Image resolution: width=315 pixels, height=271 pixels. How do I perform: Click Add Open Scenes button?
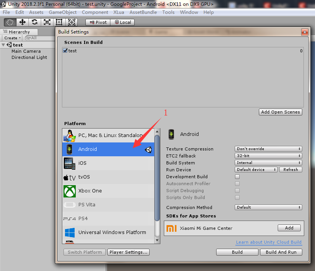pos(280,112)
